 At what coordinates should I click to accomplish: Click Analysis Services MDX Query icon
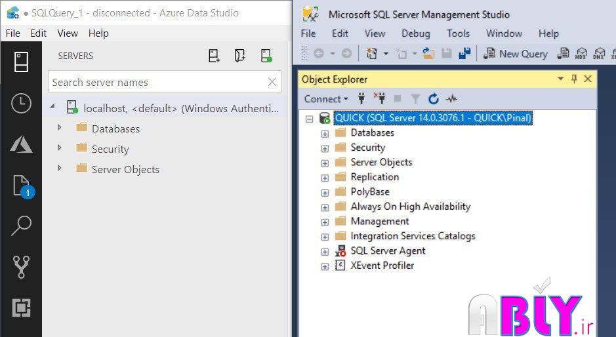(581, 53)
